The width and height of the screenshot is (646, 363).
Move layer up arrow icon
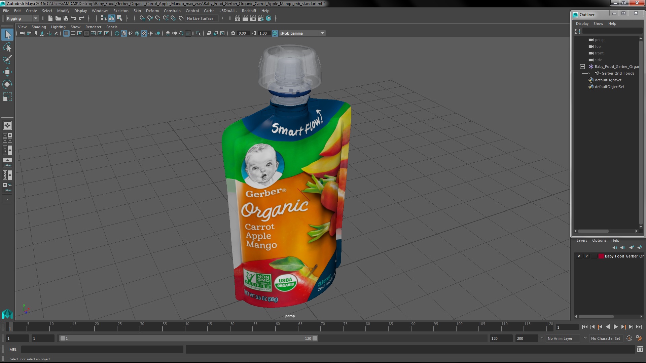pos(615,247)
